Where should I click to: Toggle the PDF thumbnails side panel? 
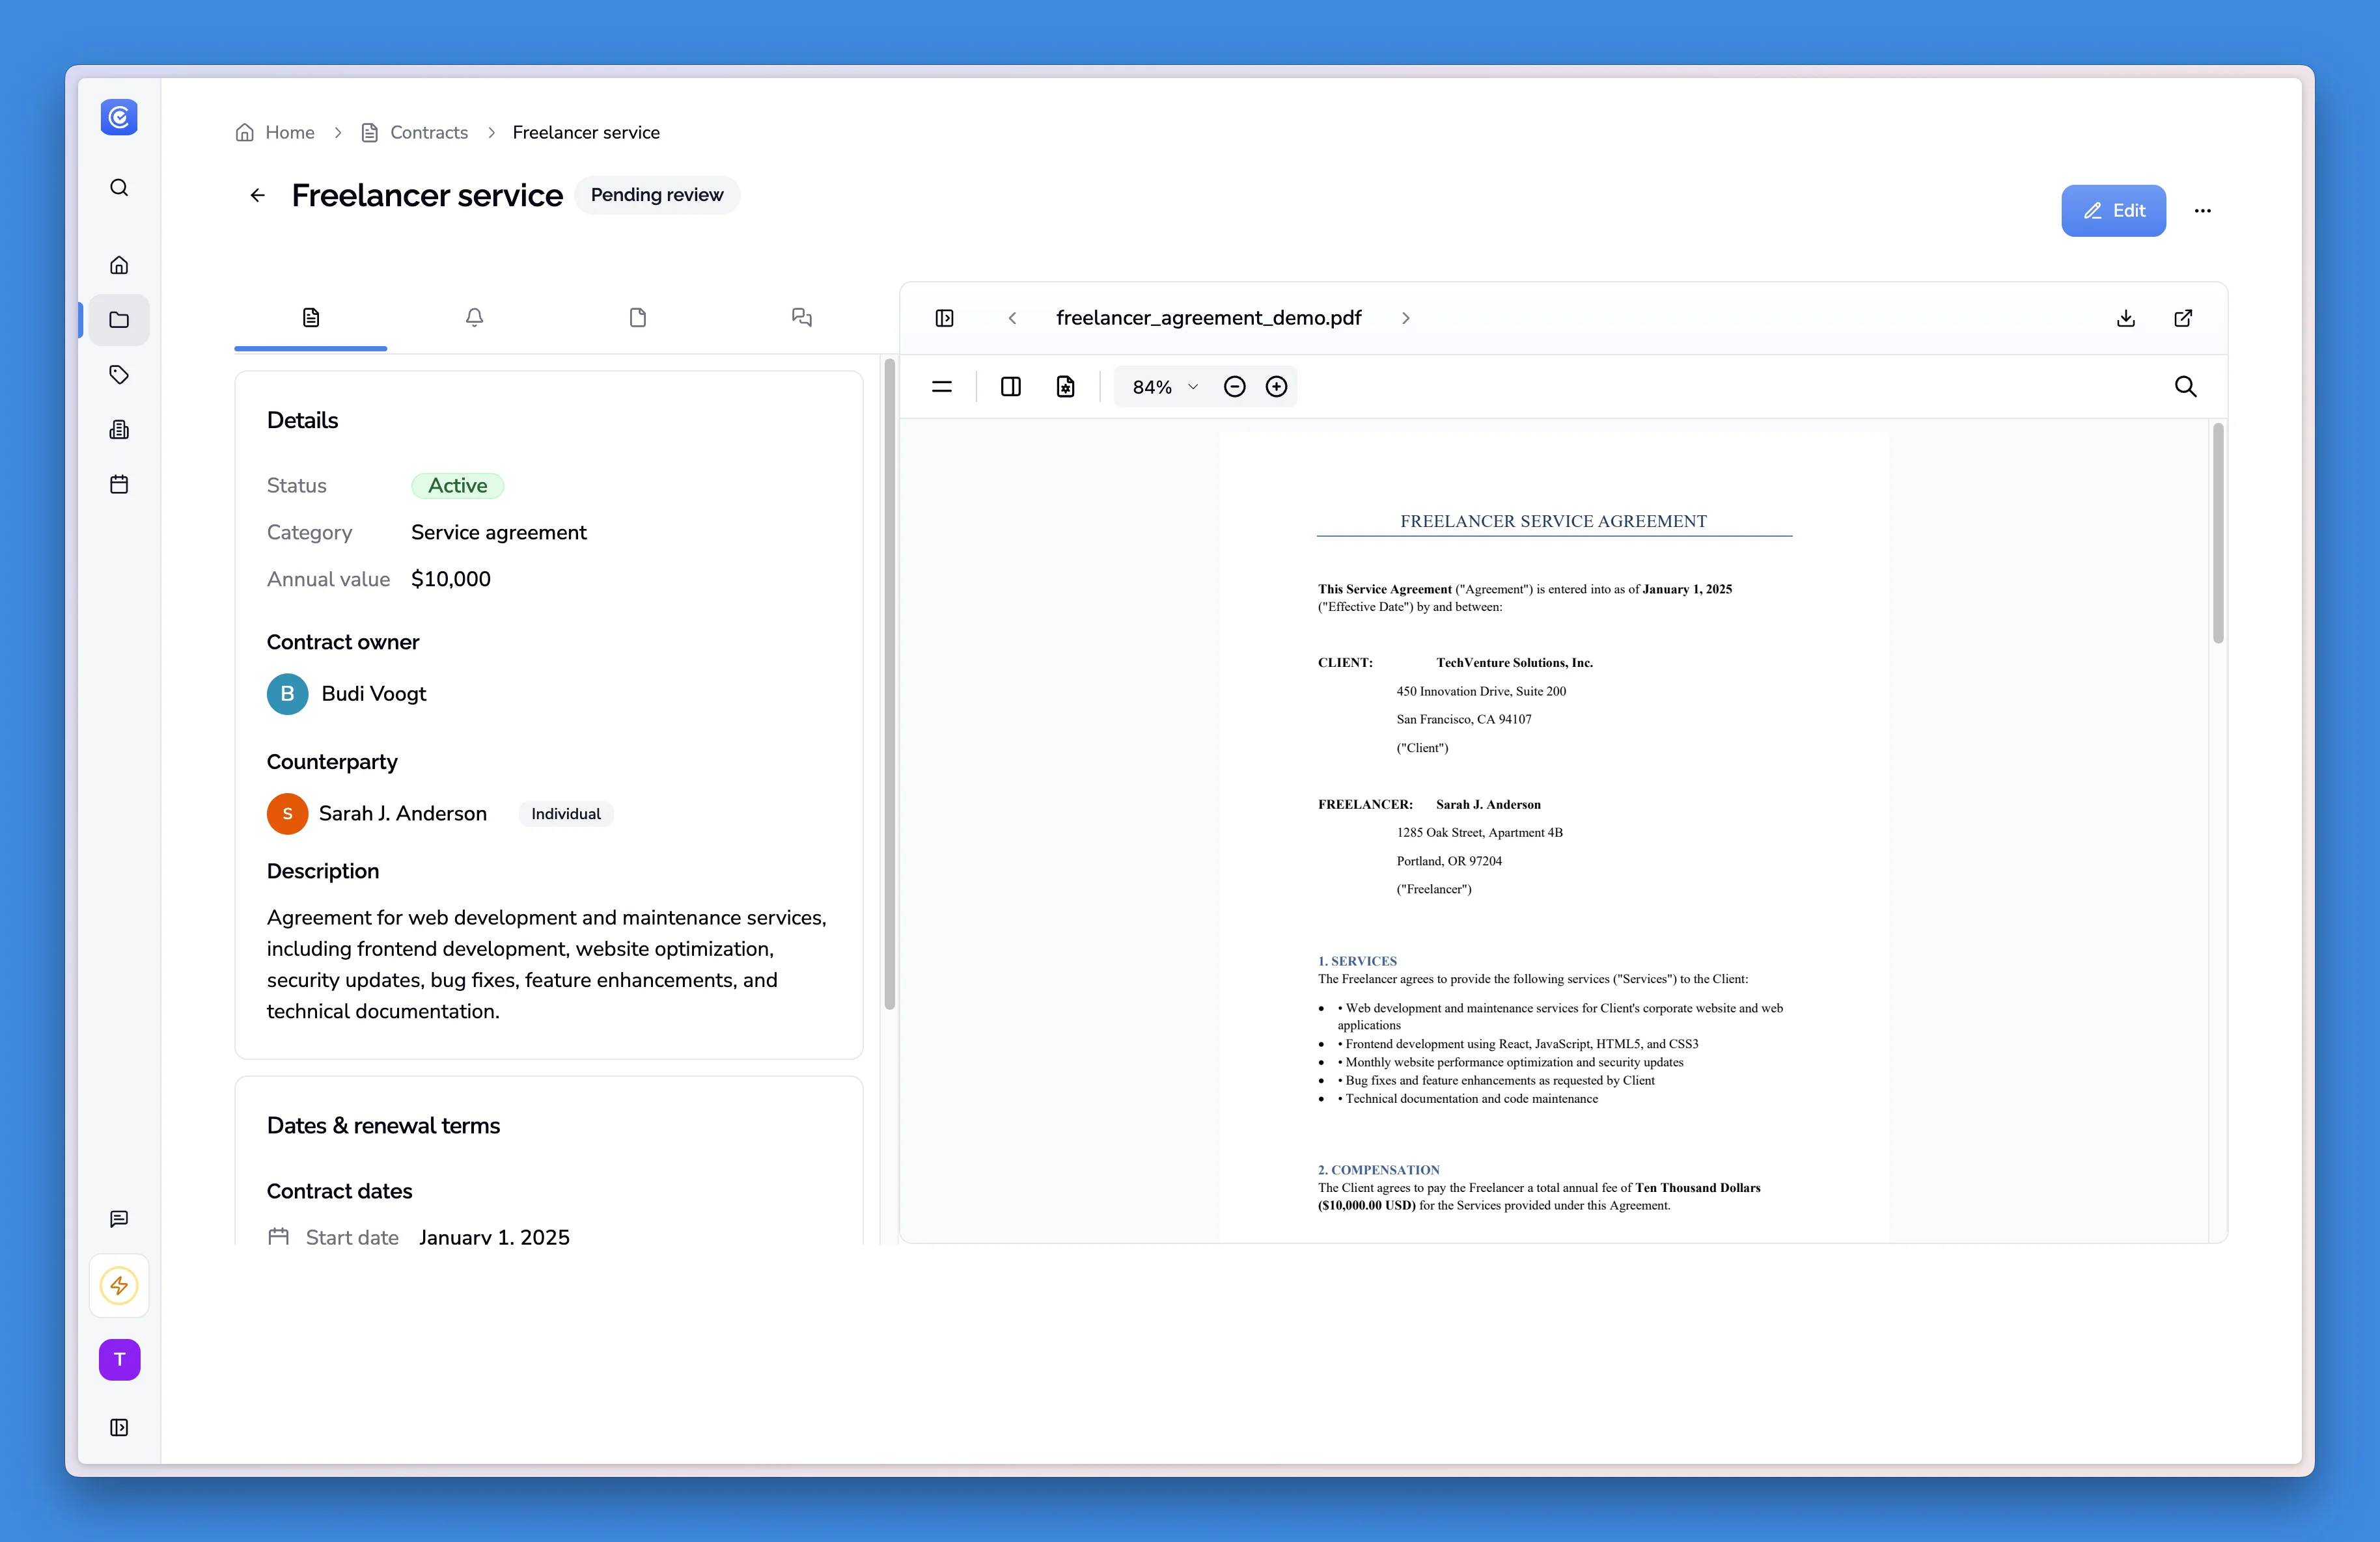941,386
